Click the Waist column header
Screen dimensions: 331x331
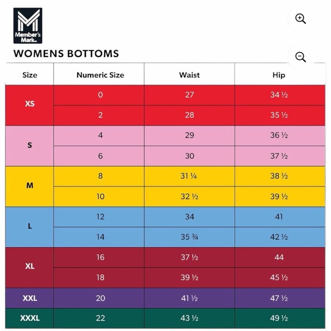[x=189, y=75]
